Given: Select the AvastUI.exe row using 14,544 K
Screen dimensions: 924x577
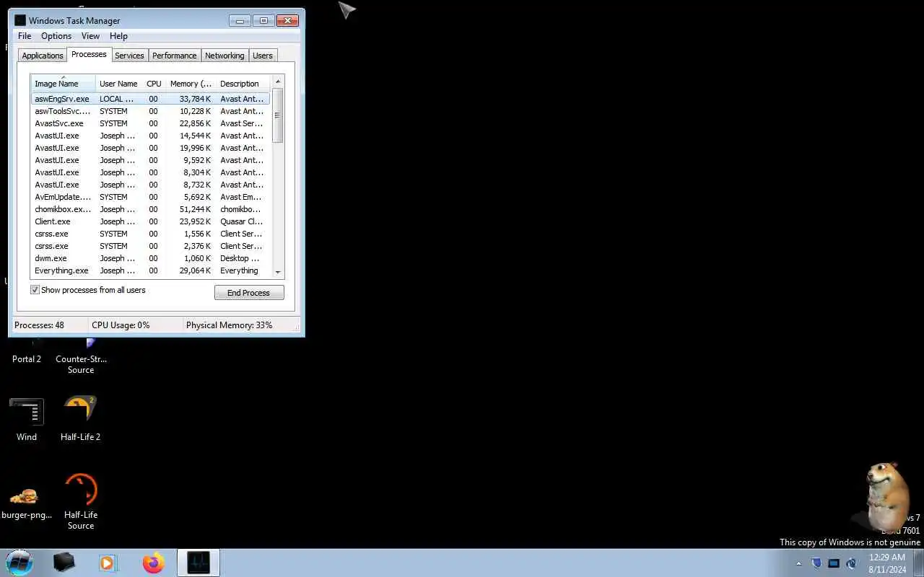Looking at the screenshot, I should [x=150, y=136].
